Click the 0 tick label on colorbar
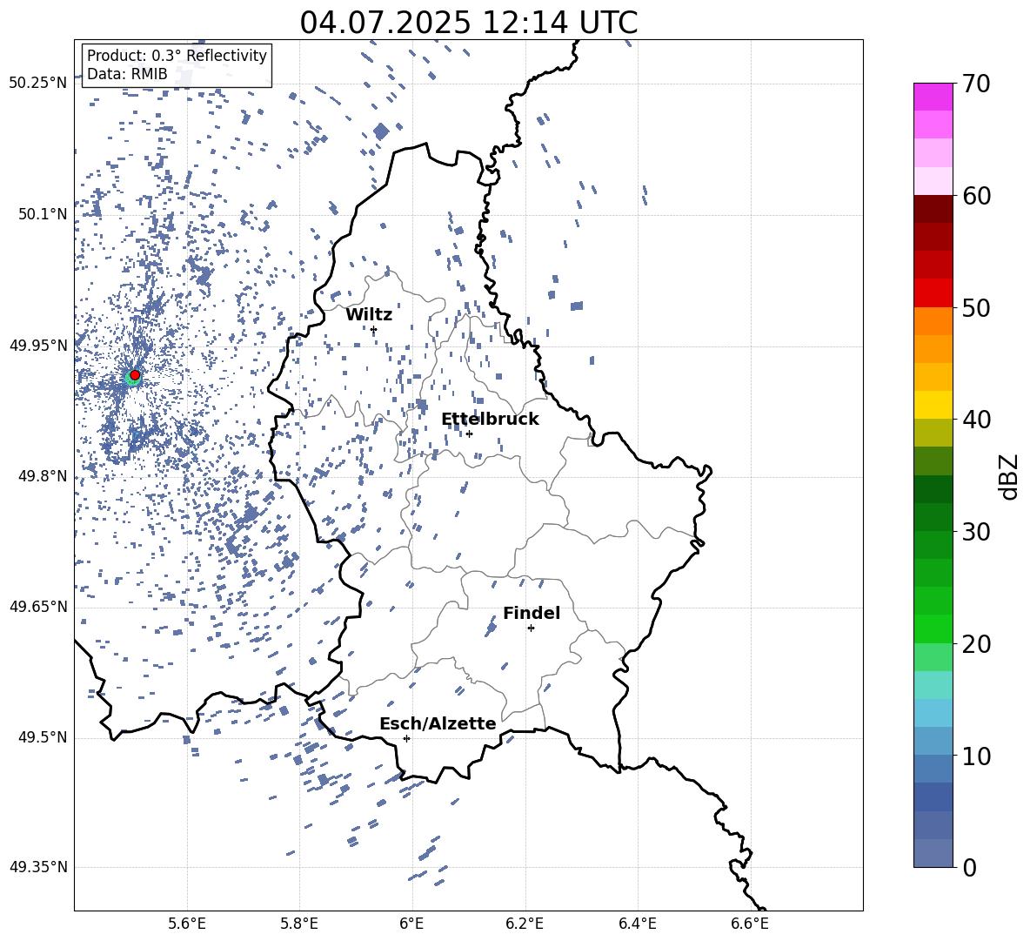Image resolution: width=1030 pixels, height=941 pixels. [969, 867]
